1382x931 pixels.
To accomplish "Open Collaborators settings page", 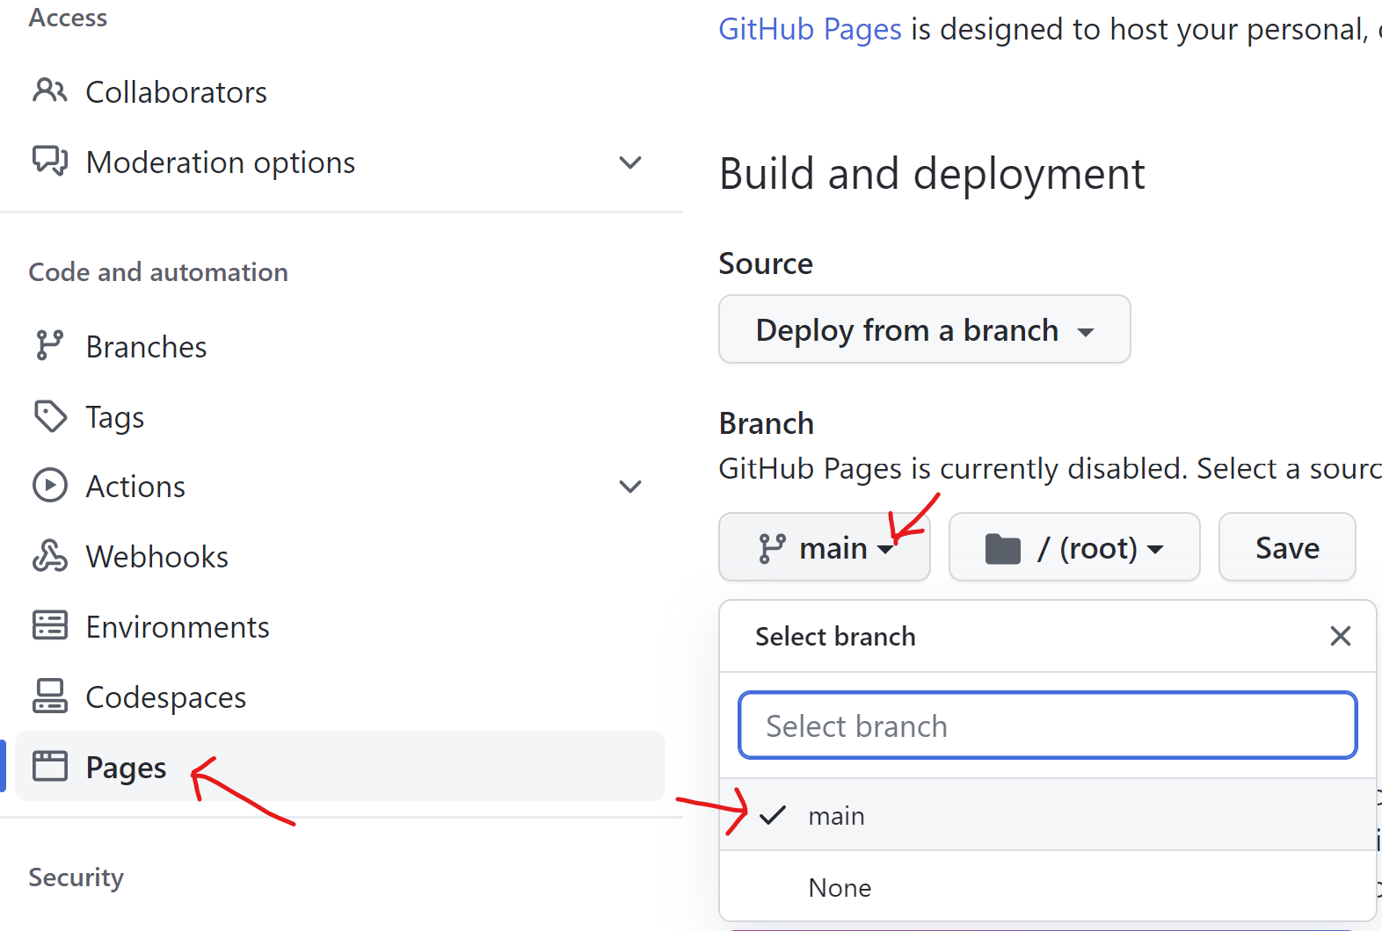I will pos(341,91).
